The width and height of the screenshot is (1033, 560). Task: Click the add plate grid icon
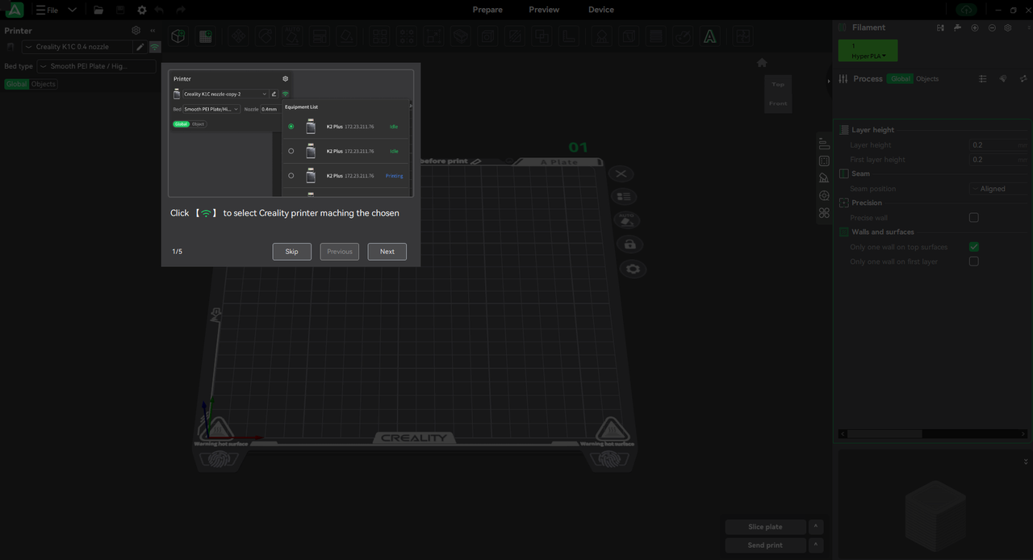(206, 36)
